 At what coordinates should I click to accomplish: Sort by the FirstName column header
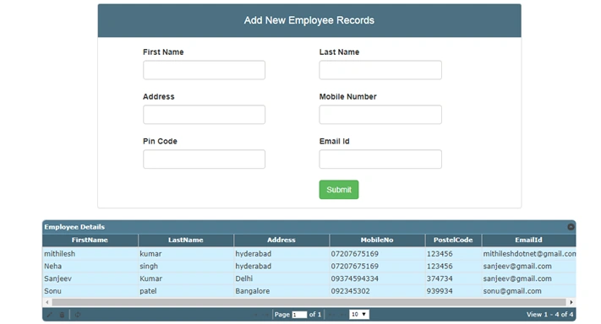[90, 240]
